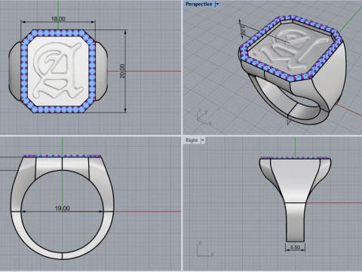This screenshot has height=272, width=362.
Task: Open the Perspective viewport dropdown arrow
Action: (218, 4)
